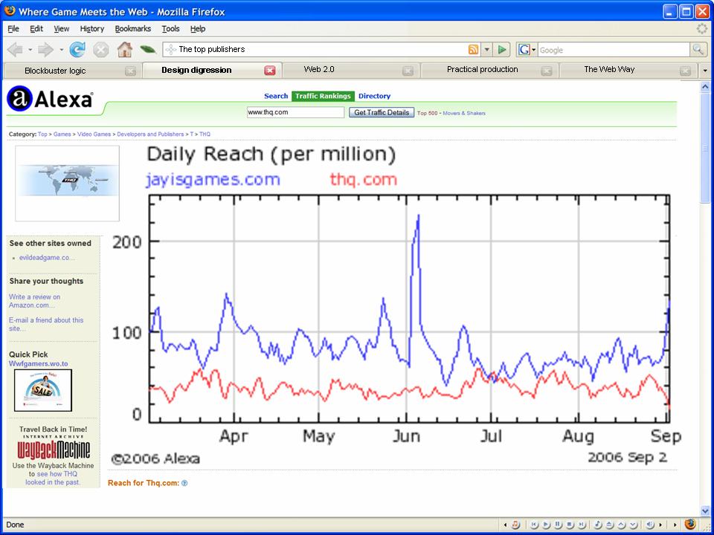The width and height of the screenshot is (714, 535).
Task: Open the Forward button history dropdown
Action: click(61, 50)
